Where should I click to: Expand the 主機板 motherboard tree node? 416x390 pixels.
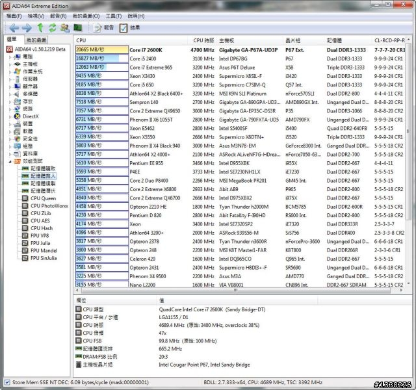click(x=10, y=64)
